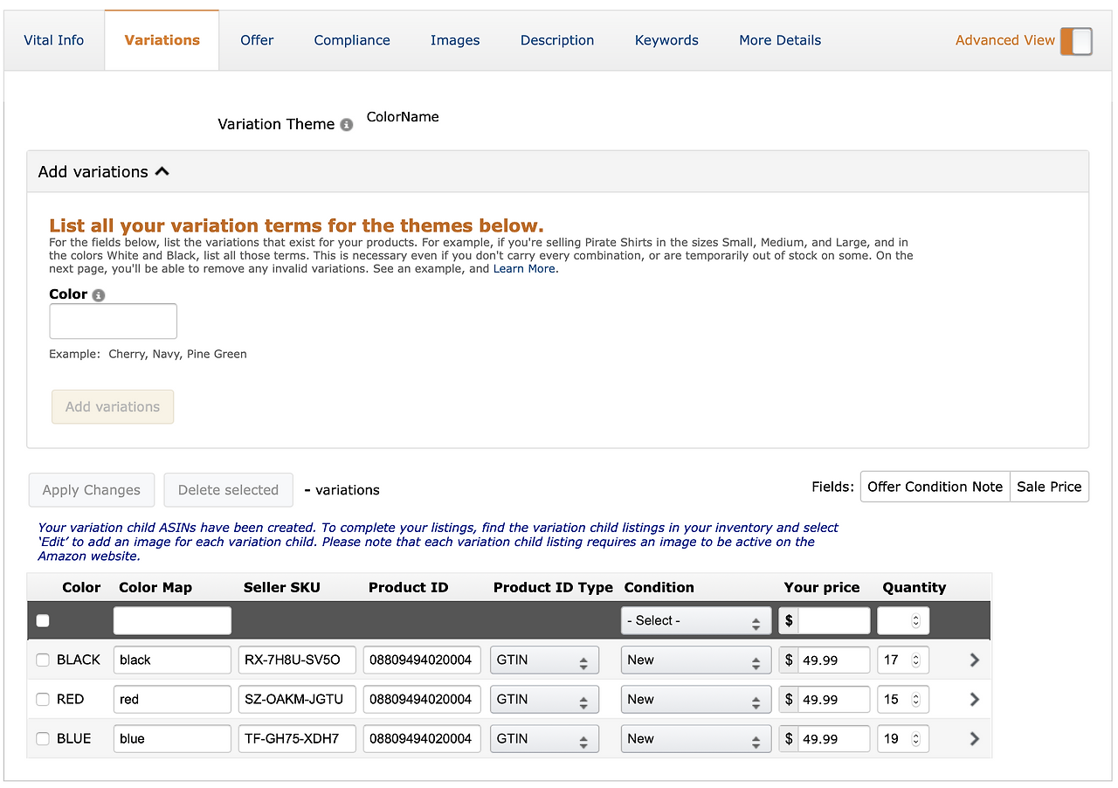1118x788 pixels.
Task: Check the select-all variations checkbox in header row
Action: [43, 621]
